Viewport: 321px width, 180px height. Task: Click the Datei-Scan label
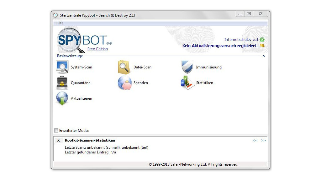pos(143,67)
